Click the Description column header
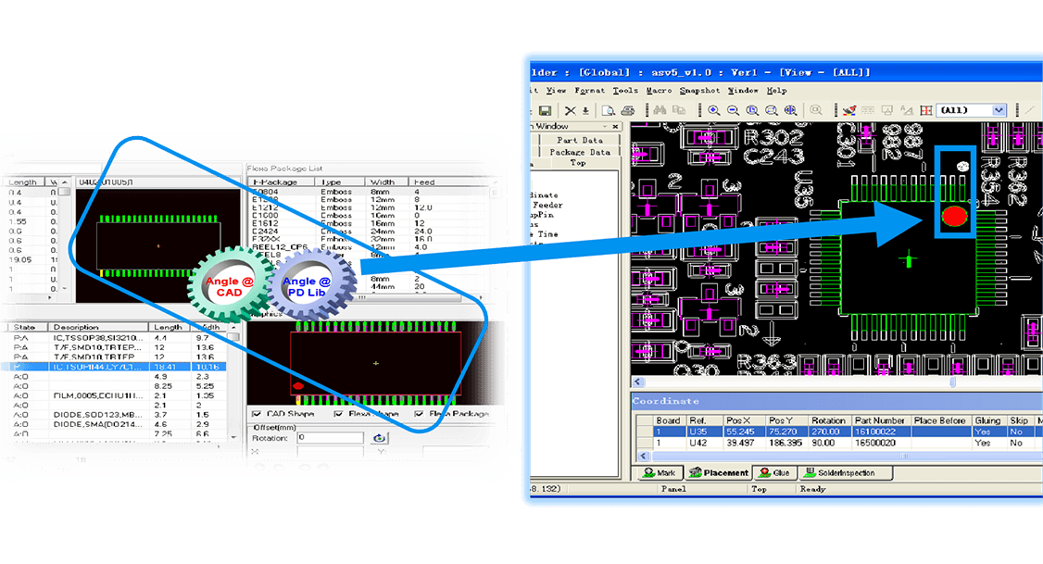The width and height of the screenshot is (1043, 564). (98, 327)
